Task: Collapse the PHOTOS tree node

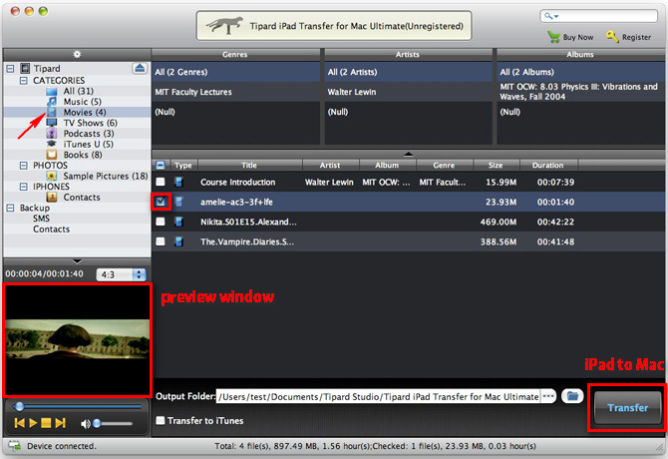Action: (x=24, y=166)
